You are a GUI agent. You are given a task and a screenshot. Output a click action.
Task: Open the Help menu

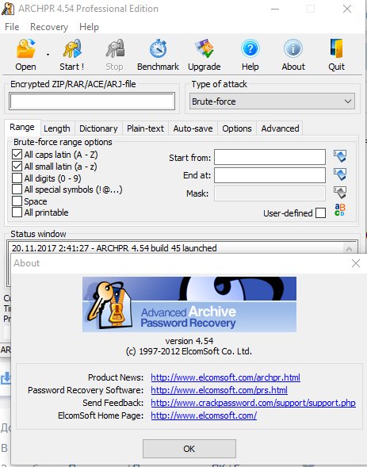[x=89, y=27]
